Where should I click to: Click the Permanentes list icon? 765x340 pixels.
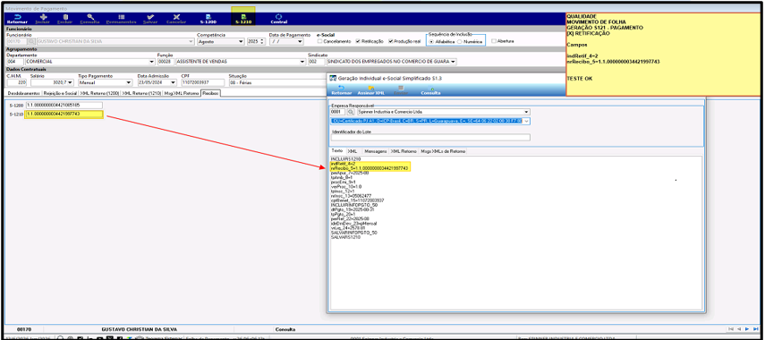(x=121, y=19)
